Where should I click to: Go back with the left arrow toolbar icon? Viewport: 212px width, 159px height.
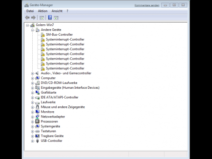pyautogui.click(x=27, y=18)
